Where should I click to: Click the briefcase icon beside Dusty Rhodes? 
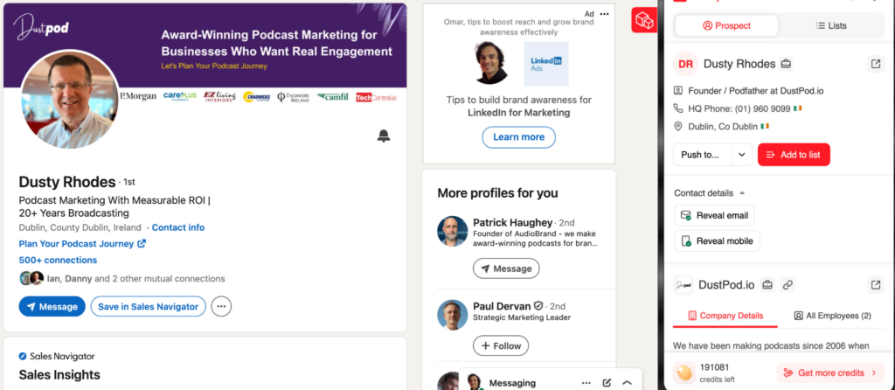click(786, 63)
